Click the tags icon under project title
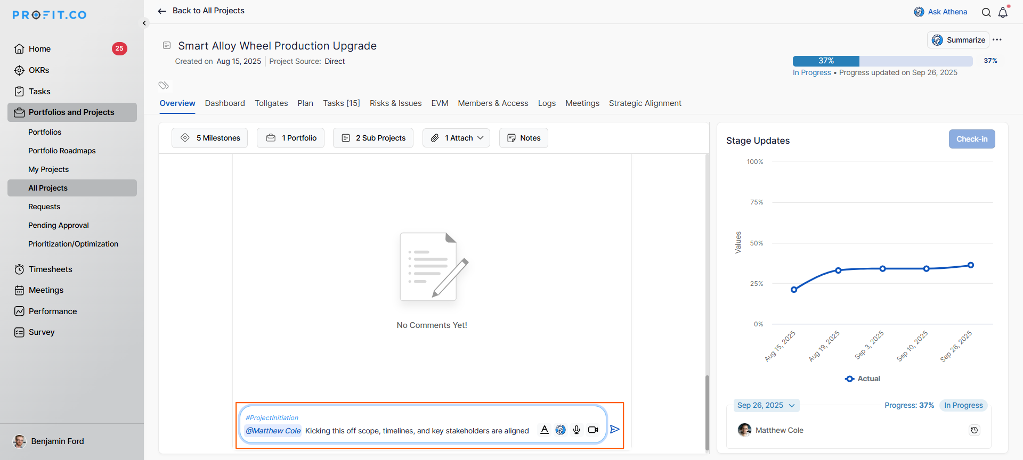1023x460 pixels. [164, 85]
